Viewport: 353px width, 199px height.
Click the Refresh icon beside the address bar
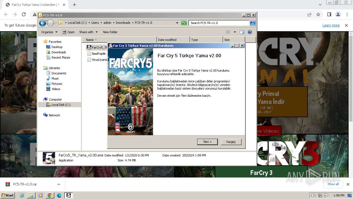coord(184,23)
